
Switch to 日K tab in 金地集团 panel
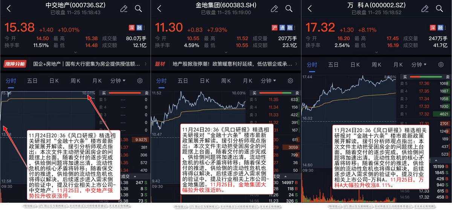click(x=205, y=81)
